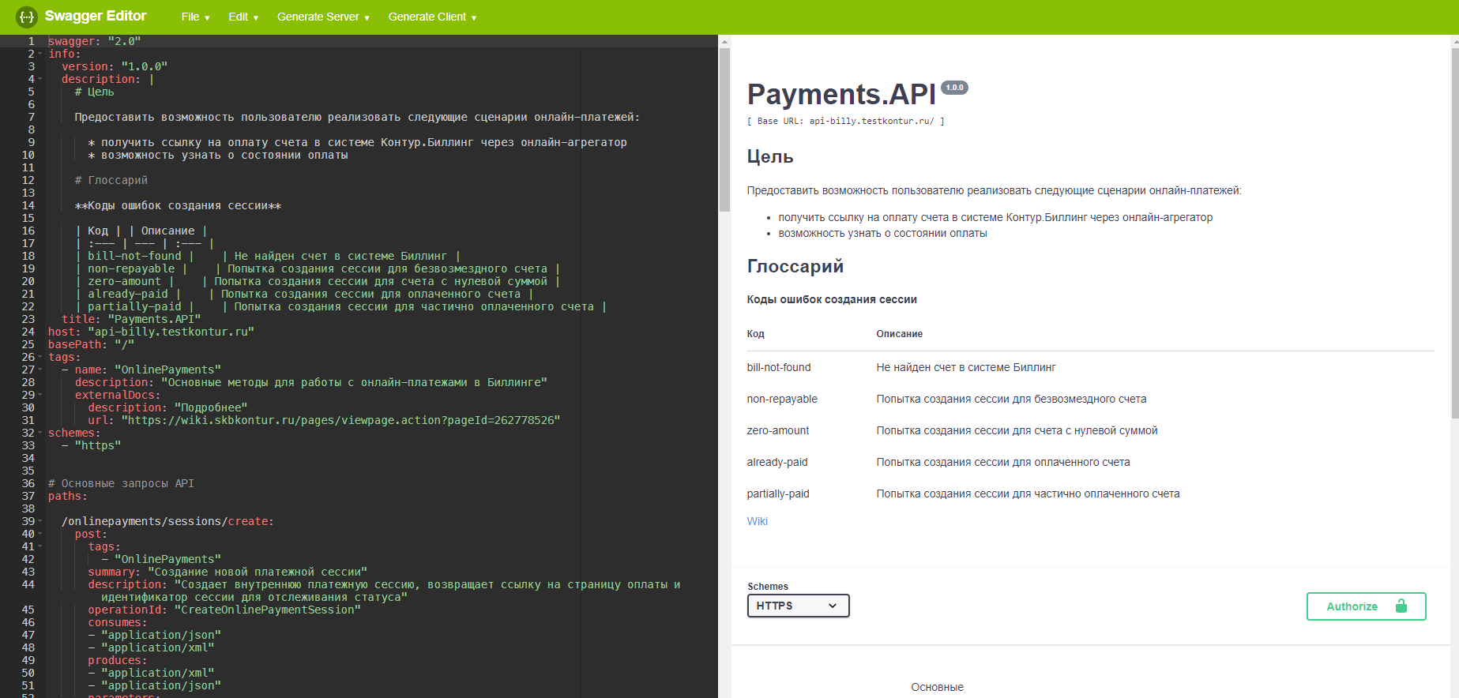Collapse the description fold arrow on line 4
This screenshot has width=1459, height=698.
(40, 79)
